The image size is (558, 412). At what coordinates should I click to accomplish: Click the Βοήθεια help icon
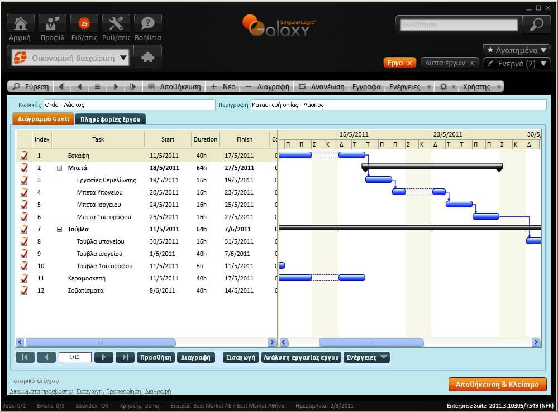[148, 24]
